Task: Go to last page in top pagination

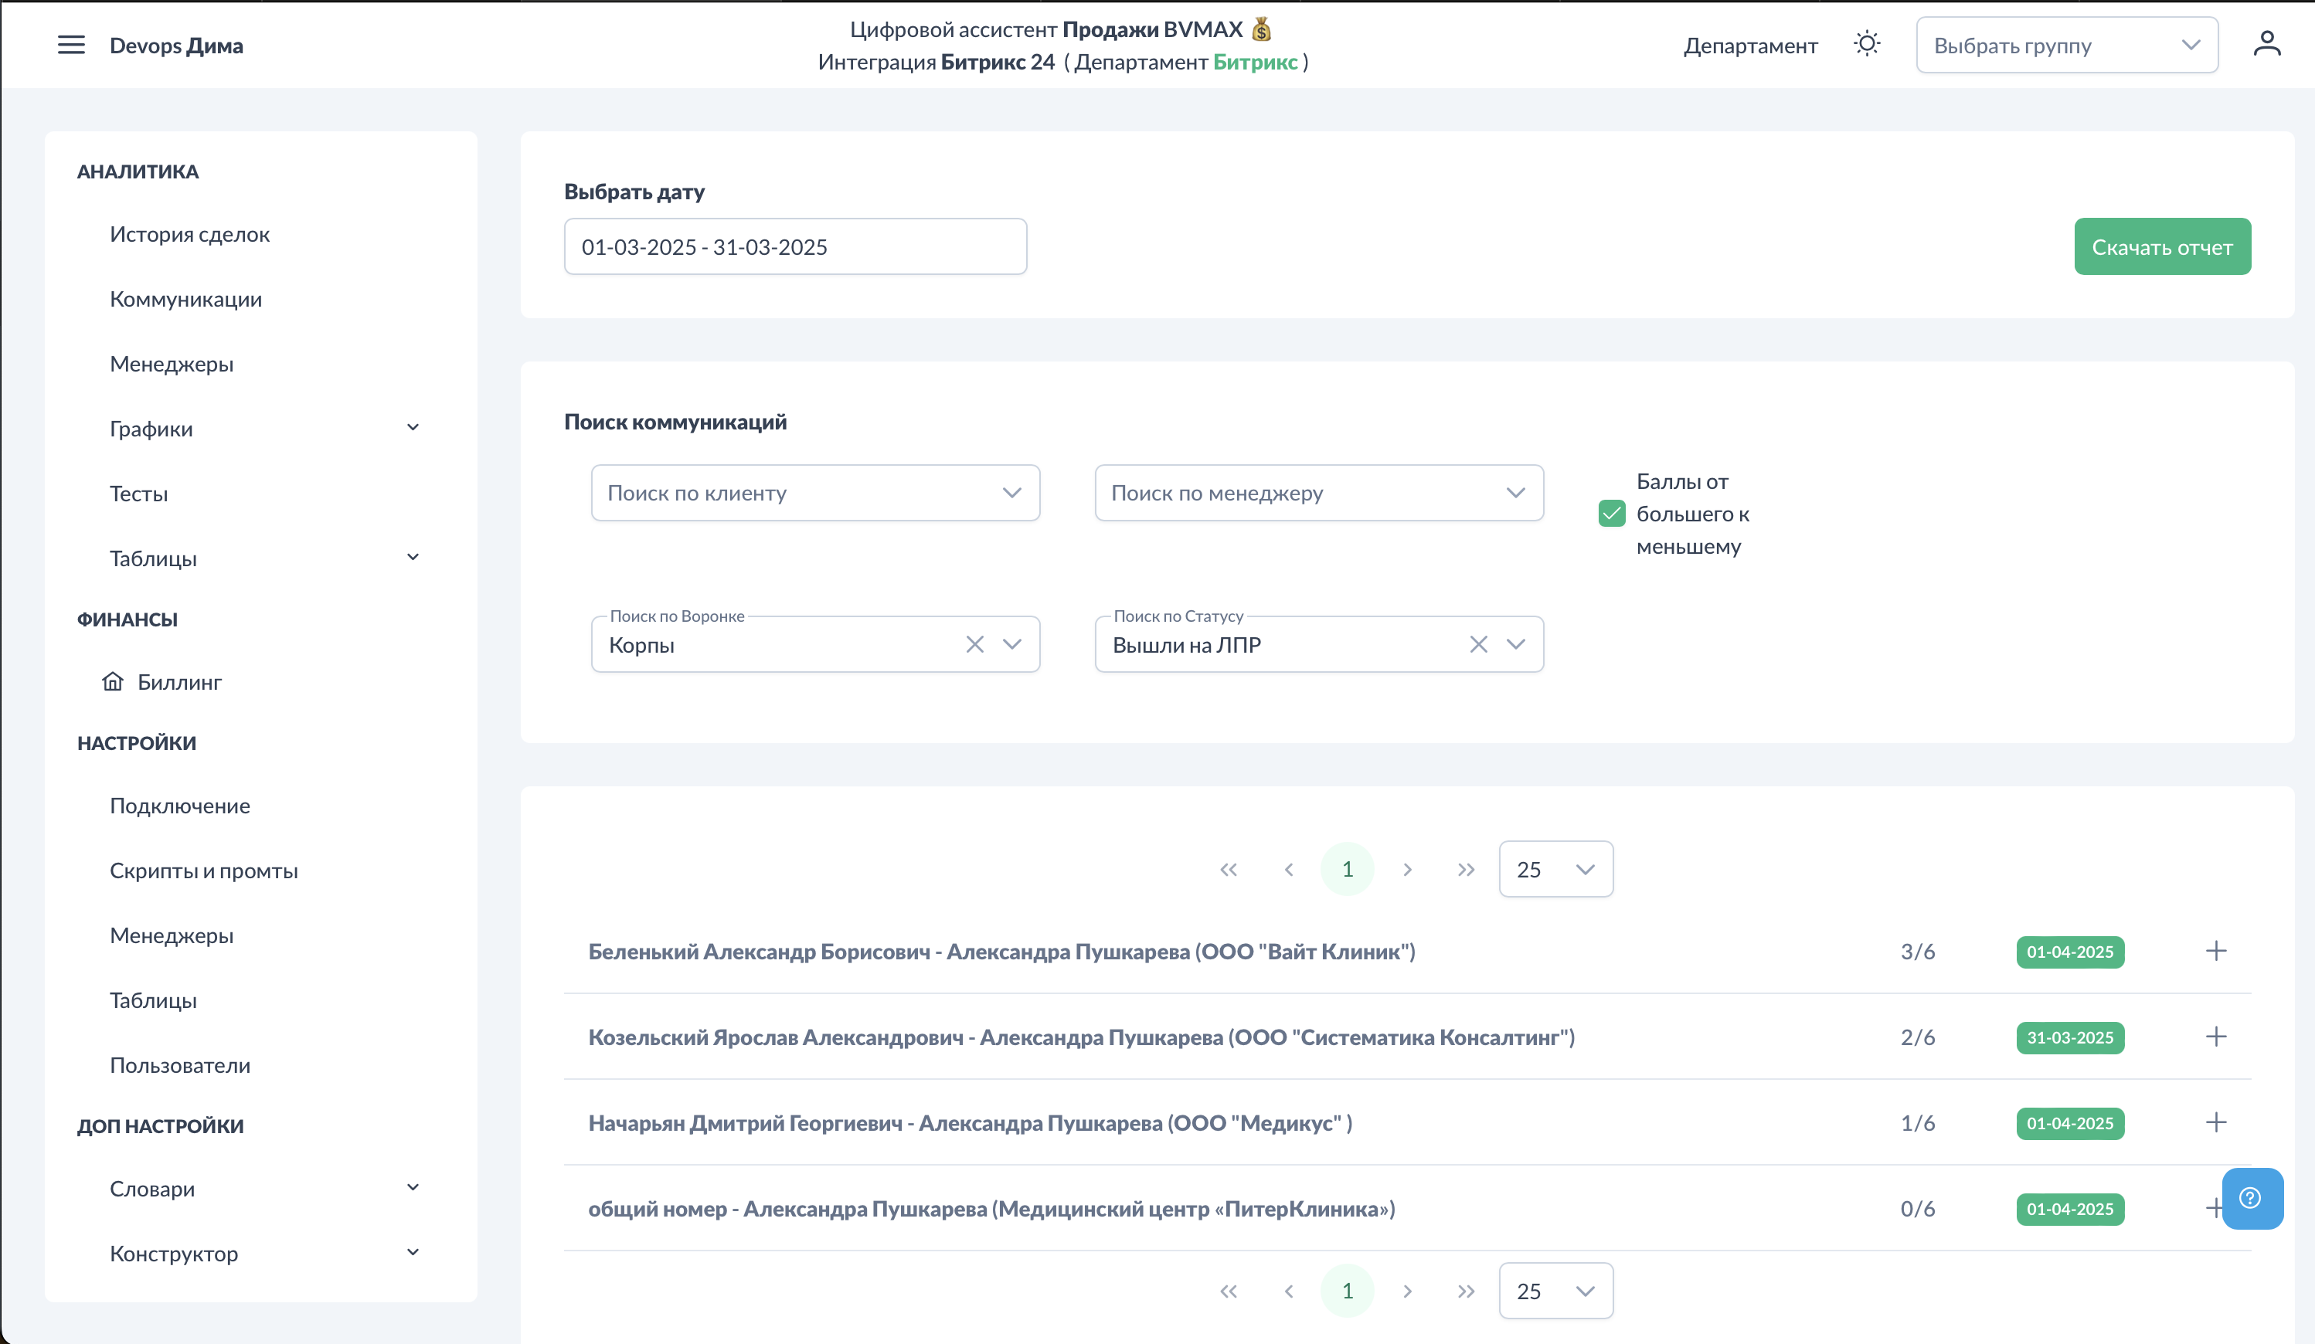Action: tap(1466, 870)
